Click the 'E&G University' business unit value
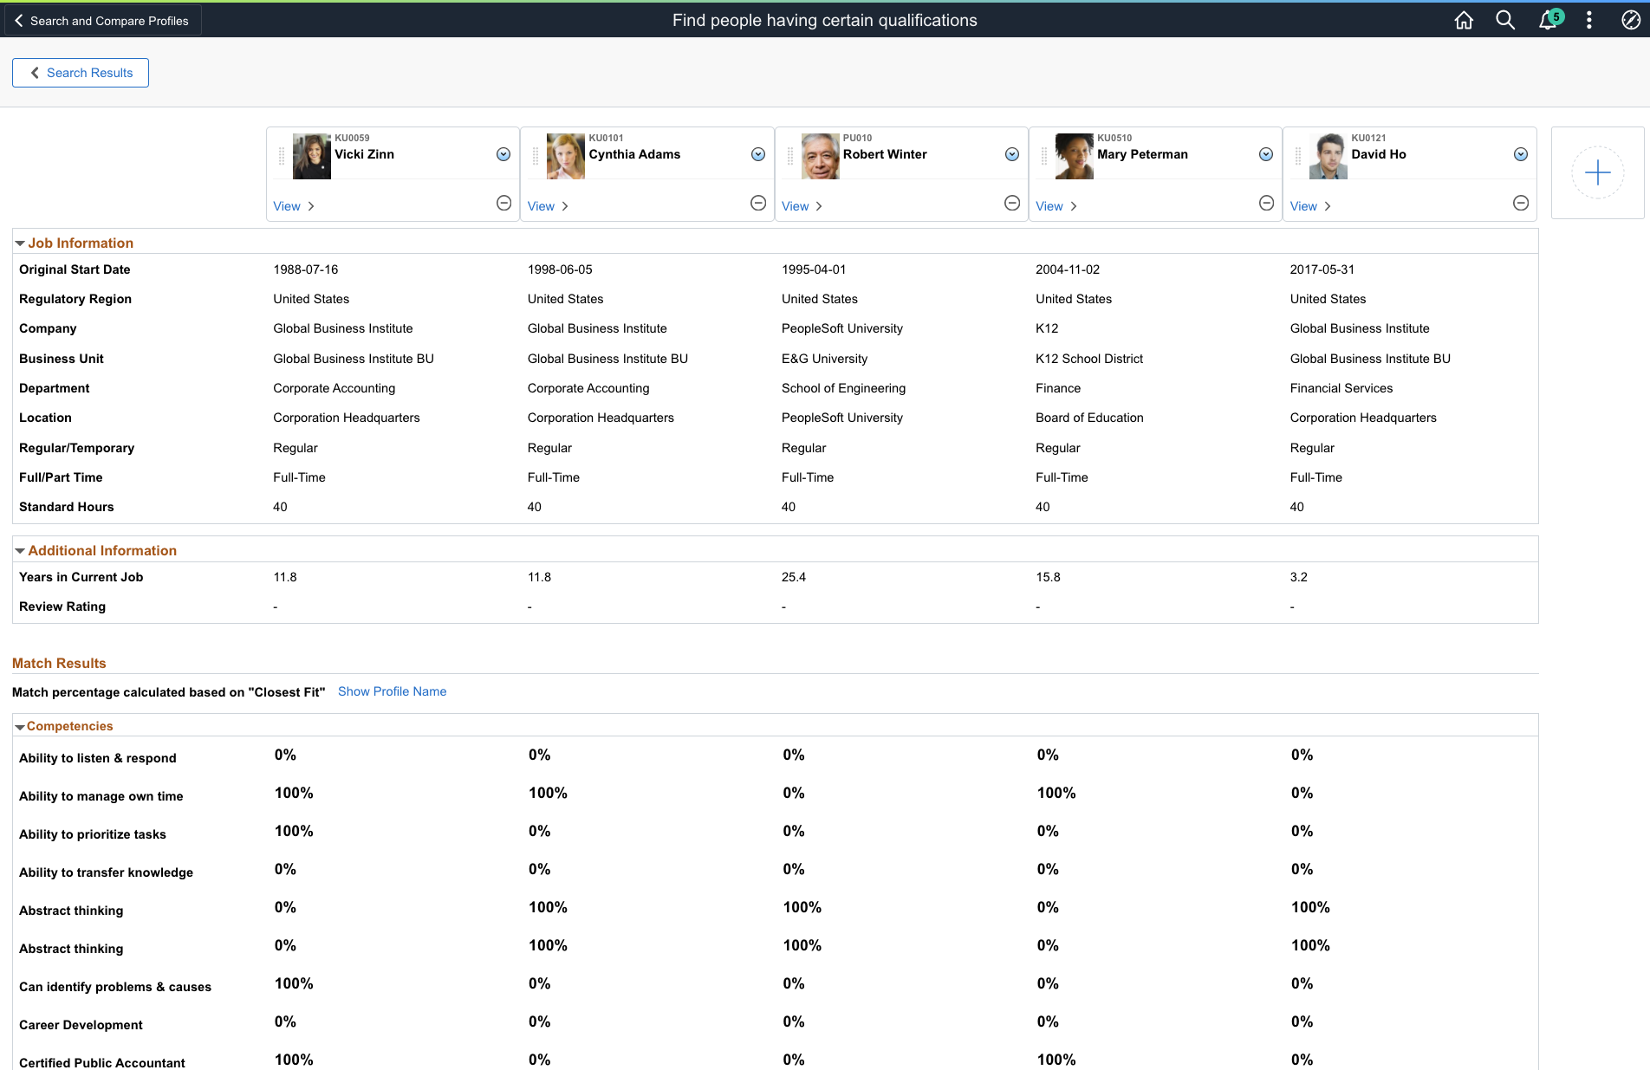This screenshot has width=1650, height=1070. point(824,359)
